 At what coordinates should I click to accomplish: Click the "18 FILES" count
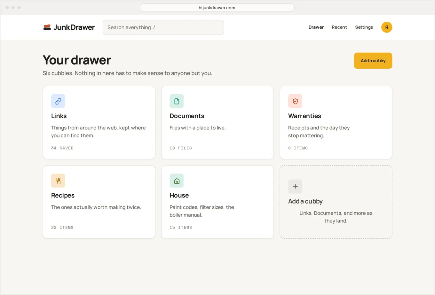(x=181, y=148)
